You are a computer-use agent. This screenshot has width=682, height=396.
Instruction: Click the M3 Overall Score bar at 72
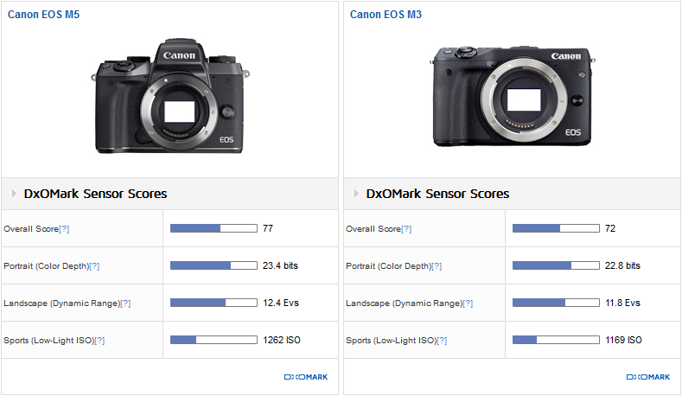pyautogui.click(x=556, y=228)
